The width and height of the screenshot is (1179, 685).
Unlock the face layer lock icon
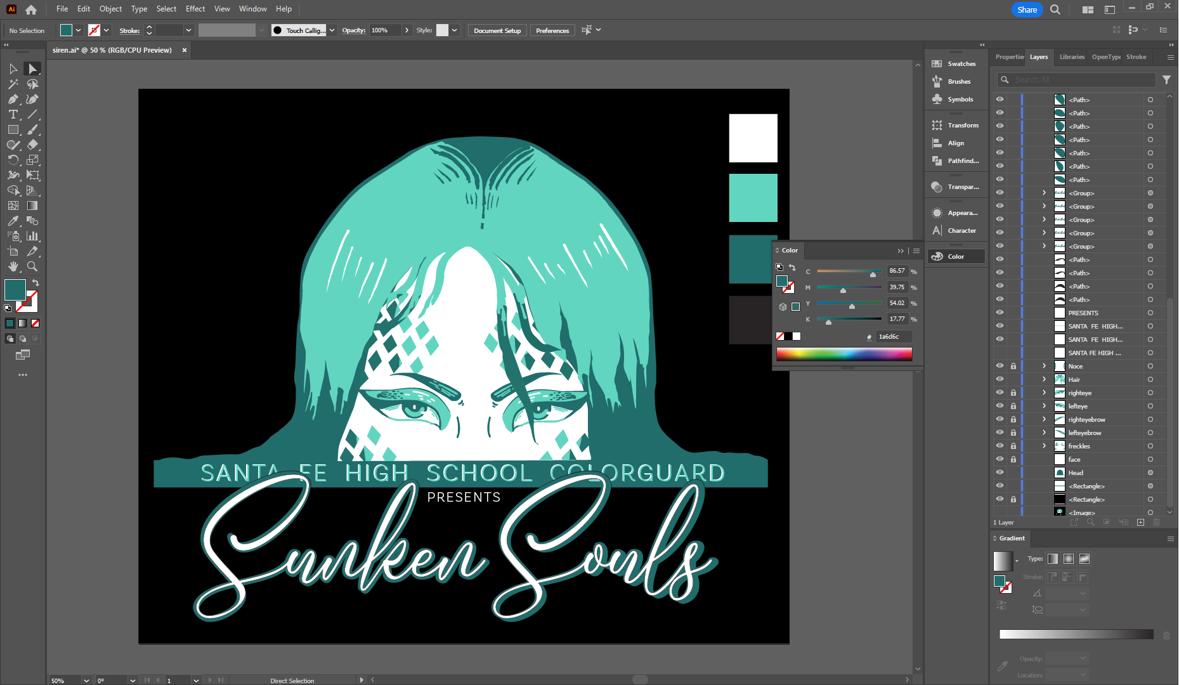(x=1013, y=459)
